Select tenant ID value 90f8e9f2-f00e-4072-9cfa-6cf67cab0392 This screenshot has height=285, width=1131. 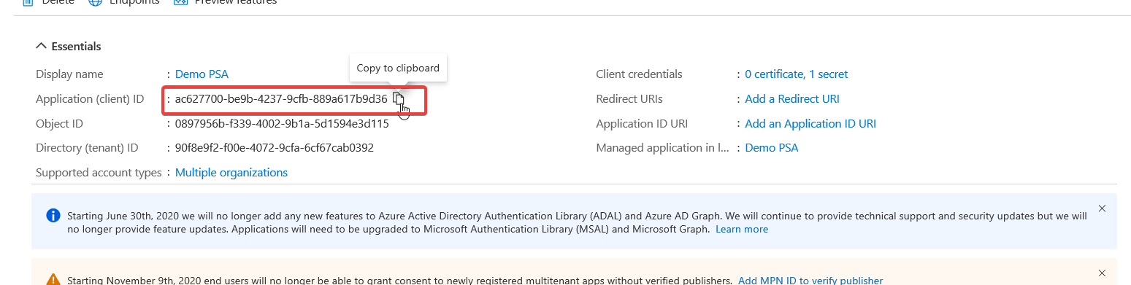click(275, 148)
